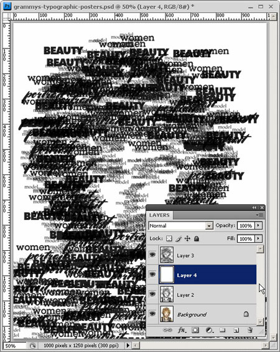Click the Background layer lock icon
The width and height of the screenshot is (280, 352).
tap(246, 314)
